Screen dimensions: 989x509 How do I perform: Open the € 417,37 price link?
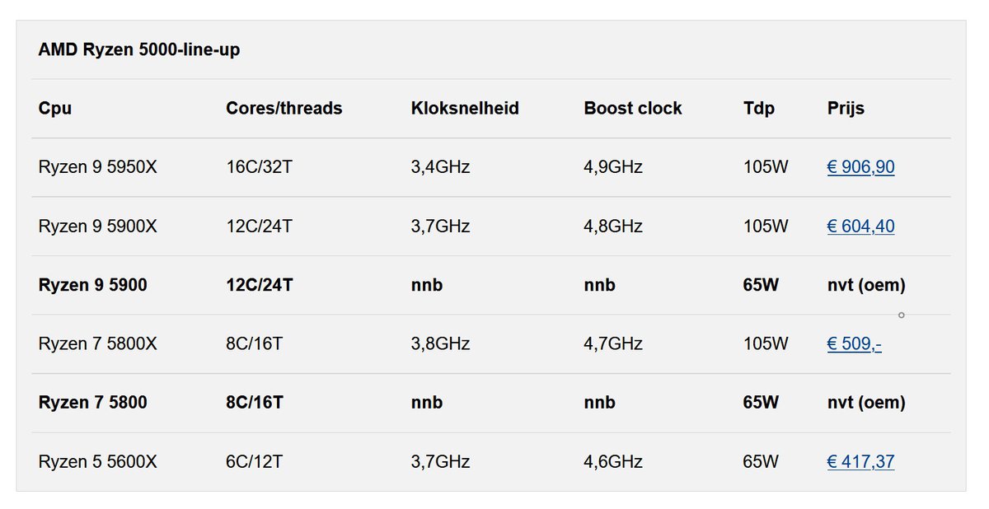click(860, 462)
